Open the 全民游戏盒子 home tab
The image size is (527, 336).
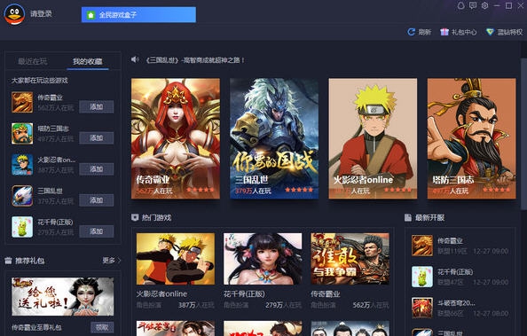(x=138, y=15)
